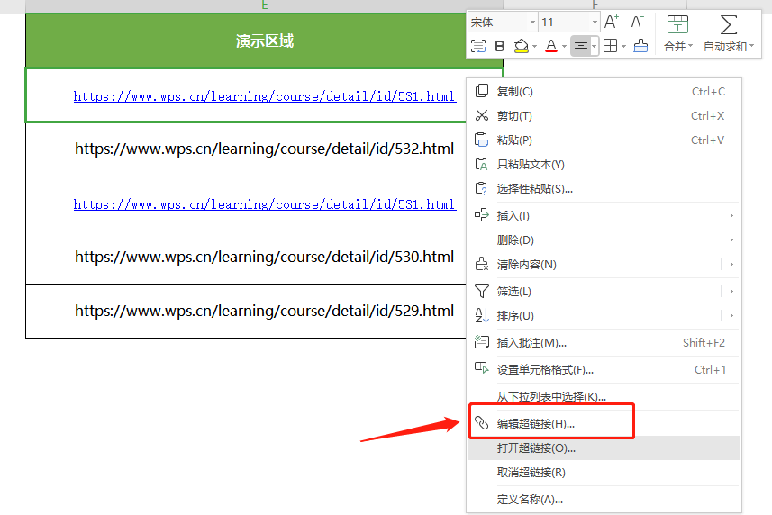The image size is (772, 515).
Task: Click decrease font size icon
Action: (637, 22)
